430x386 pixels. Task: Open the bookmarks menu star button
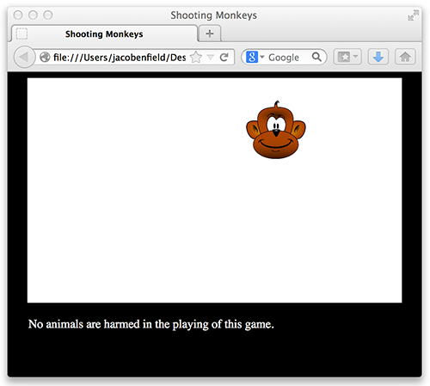(x=347, y=57)
